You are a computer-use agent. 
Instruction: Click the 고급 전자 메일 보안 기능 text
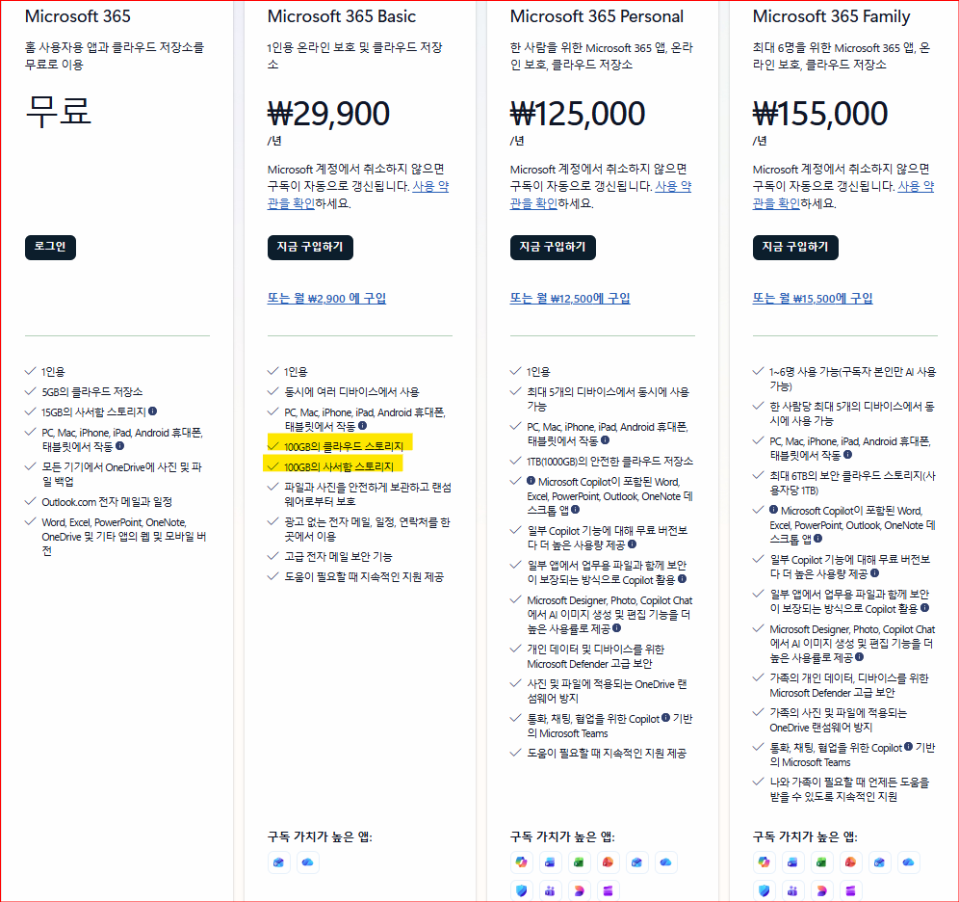tap(338, 556)
